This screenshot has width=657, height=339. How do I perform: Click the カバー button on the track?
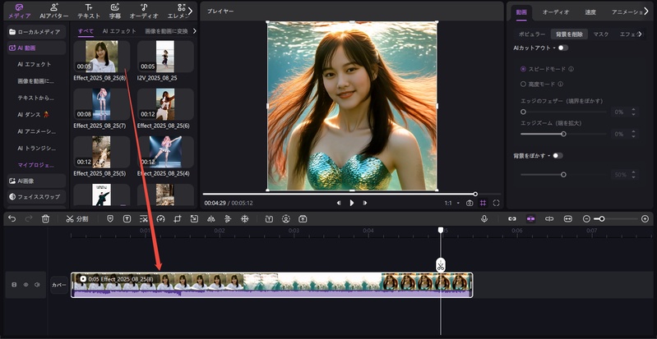pyautogui.click(x=59, y=285)
